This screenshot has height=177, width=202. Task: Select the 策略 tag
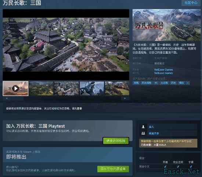136,83
